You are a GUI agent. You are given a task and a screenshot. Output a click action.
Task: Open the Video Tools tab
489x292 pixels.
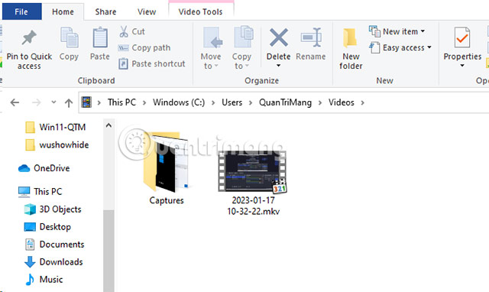200,12
